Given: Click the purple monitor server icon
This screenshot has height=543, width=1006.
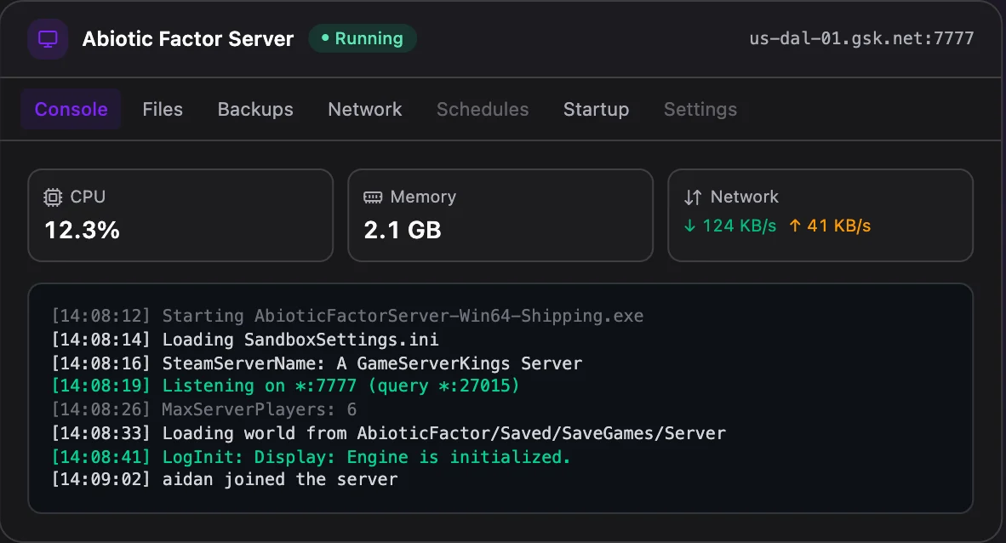Looking at the screenshot, I should click(49, 39).
